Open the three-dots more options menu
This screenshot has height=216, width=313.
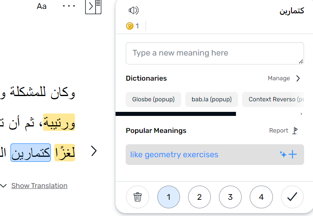(x=69, y=6)
